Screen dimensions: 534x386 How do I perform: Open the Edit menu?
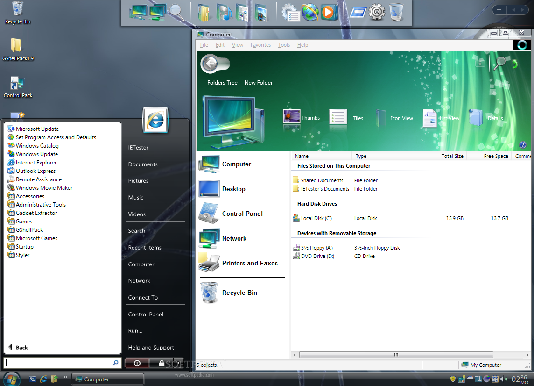[x=220, y=45]
